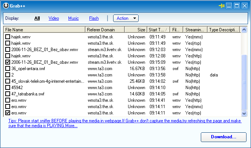Click the 'data' type description cell

[x=214, y=75]
